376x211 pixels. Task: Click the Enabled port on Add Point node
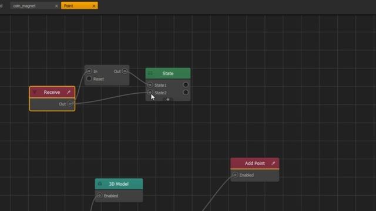click(x=235, y=175)
